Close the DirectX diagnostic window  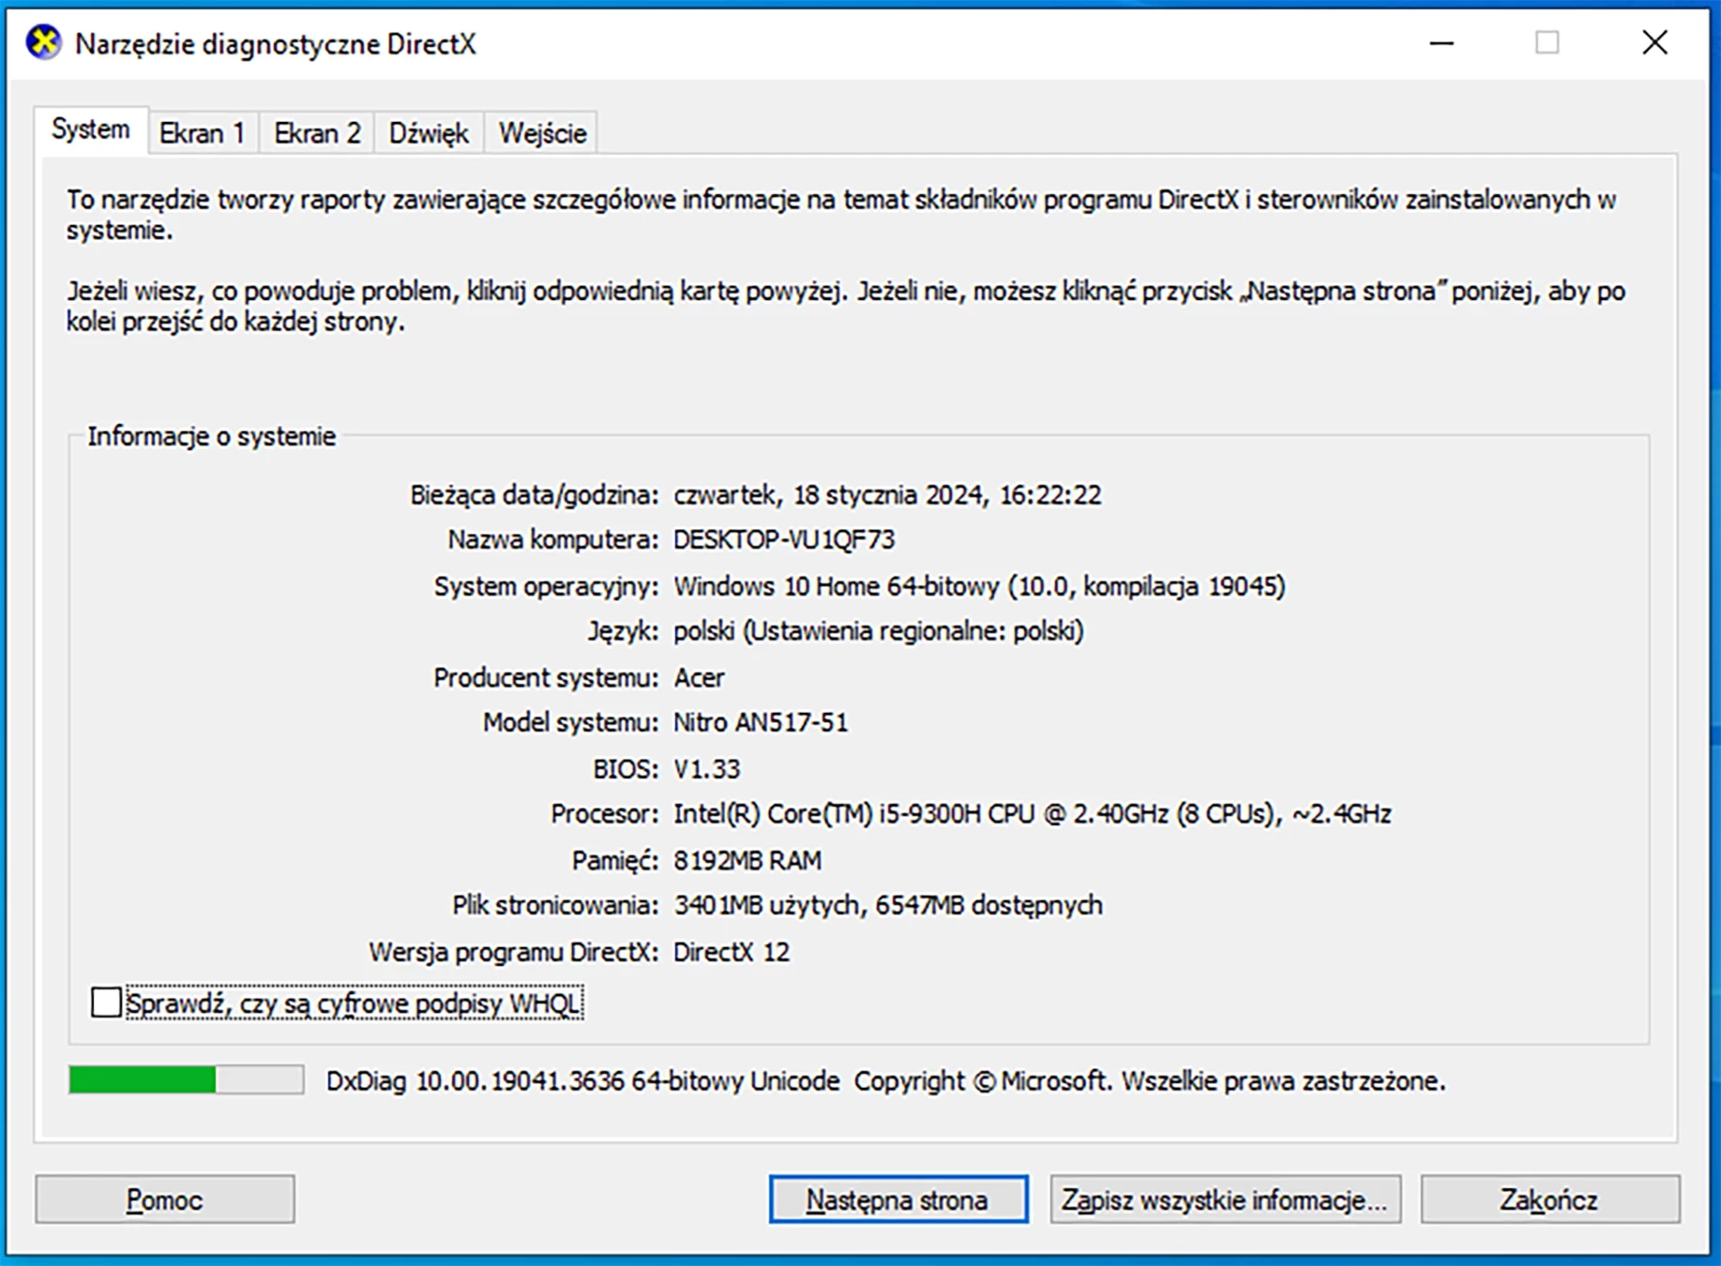tap(1654, 43)
